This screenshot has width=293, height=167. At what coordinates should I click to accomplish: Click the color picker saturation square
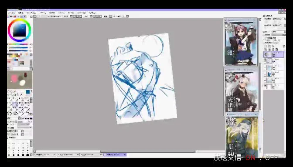pos(20,30)
